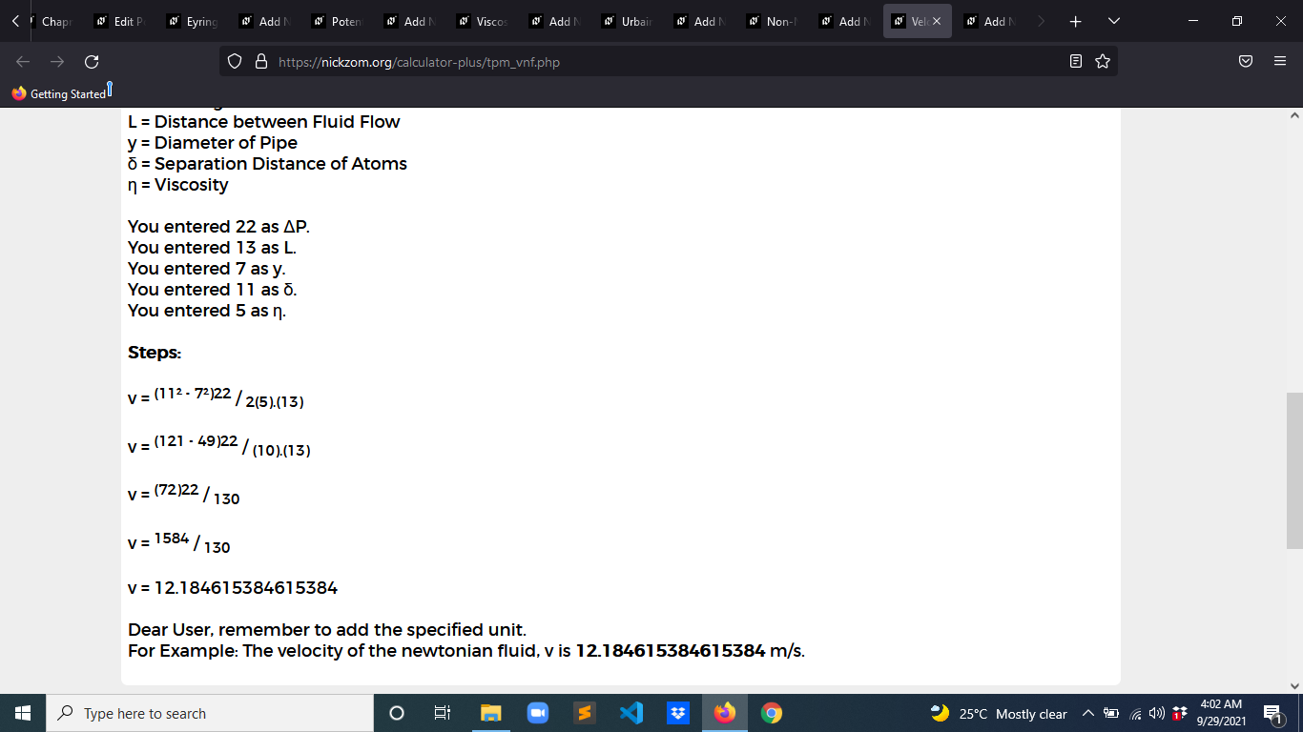Reload the current page
This screenshot has height=732, width=1303.
click(x=92, y=62)
